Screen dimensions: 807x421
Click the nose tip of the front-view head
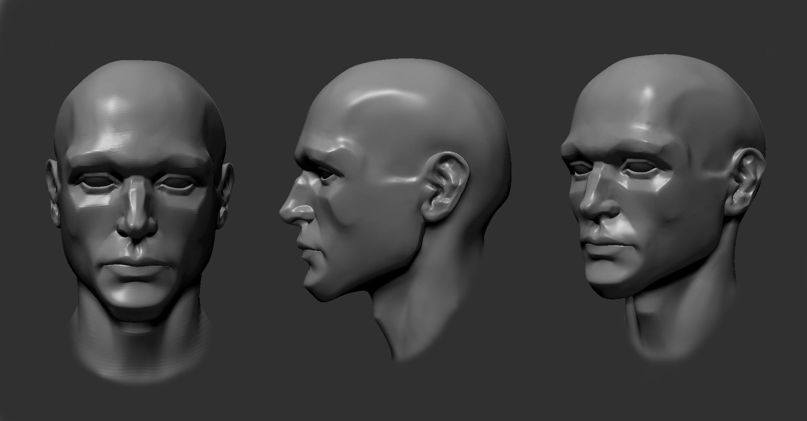136,225
